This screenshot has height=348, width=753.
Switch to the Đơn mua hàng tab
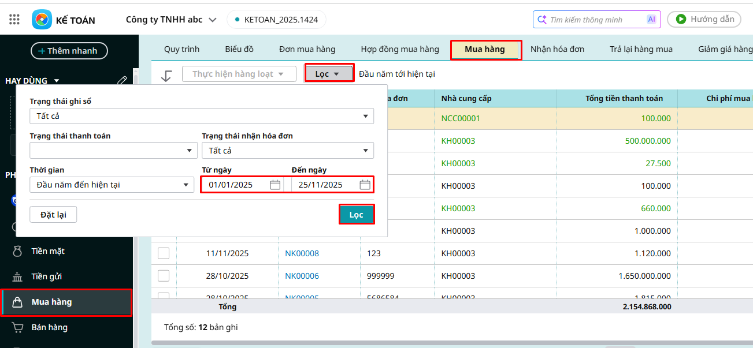coord(307,49)
